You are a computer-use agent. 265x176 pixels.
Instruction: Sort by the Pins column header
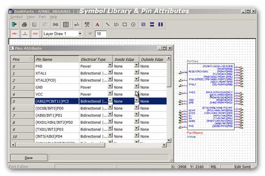pyautogui.click(x=22, y=59)
